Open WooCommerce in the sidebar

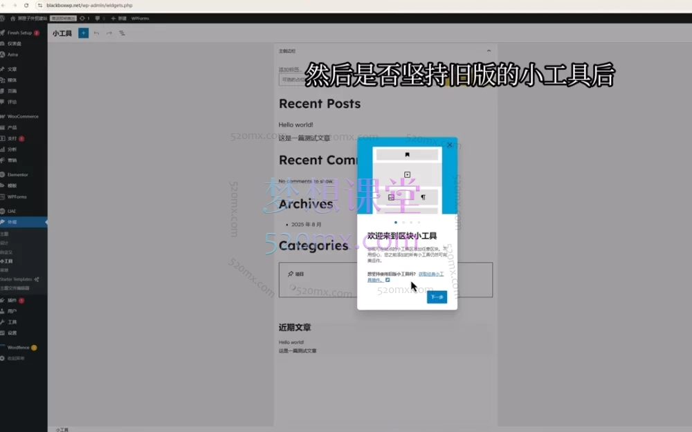24,116
